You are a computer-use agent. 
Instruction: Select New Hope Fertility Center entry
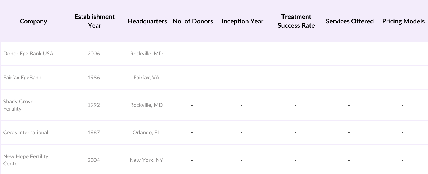(26, 160)
